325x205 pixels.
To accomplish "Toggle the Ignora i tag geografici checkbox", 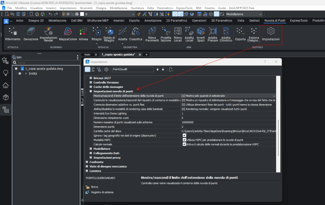I will pos(184,136).
